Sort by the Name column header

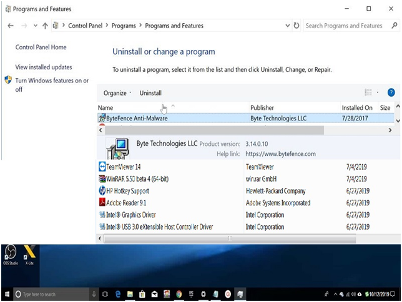point(105,108)
